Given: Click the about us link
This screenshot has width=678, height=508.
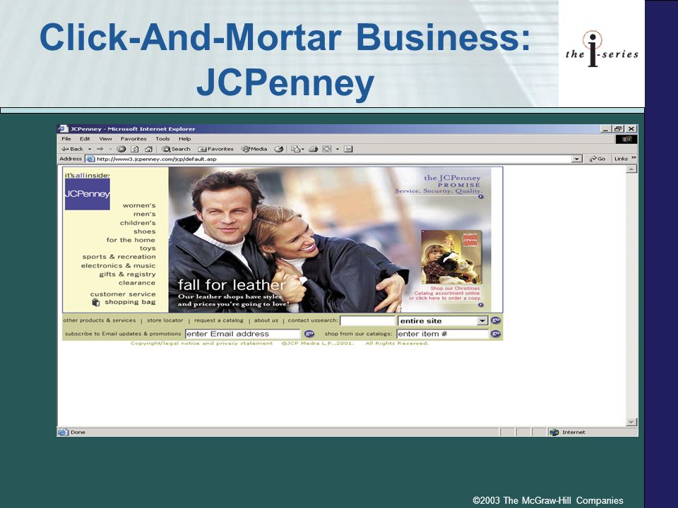Looking at the screenshot, I should pos(266,320).
